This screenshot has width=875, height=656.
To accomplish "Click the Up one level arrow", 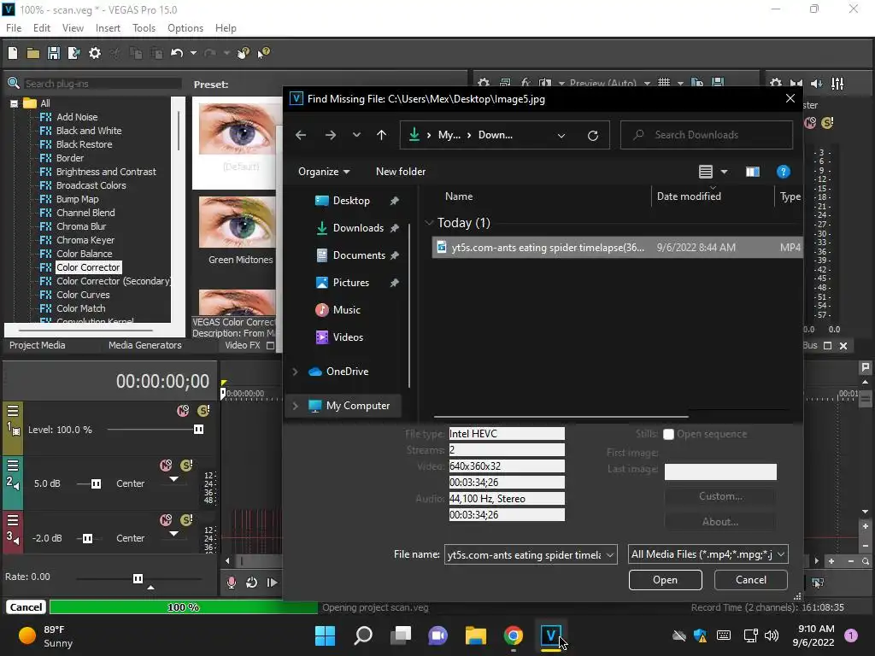I will tap(381, 135).
